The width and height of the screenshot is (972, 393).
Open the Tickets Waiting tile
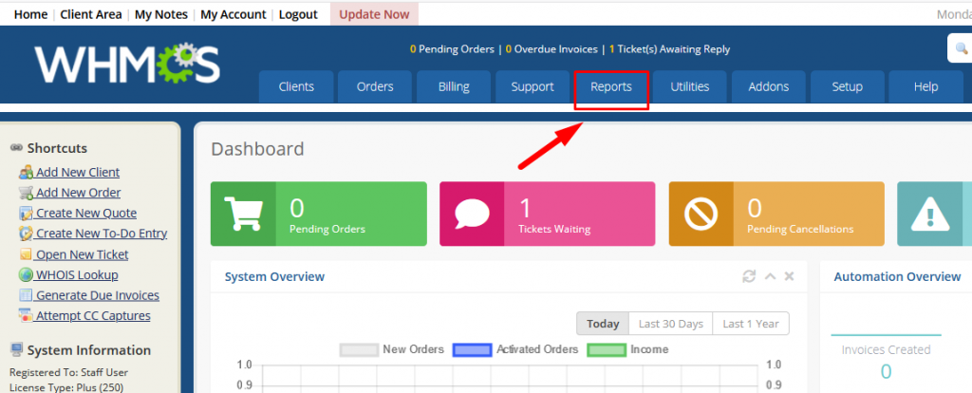pos(548,214)
